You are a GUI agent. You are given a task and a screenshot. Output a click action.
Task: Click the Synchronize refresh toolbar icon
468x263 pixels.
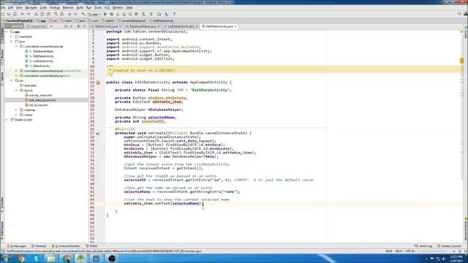15,14
